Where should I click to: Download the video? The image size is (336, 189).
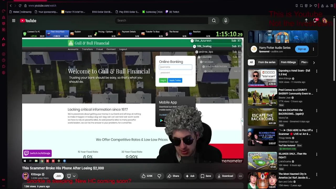coord(225,176)
